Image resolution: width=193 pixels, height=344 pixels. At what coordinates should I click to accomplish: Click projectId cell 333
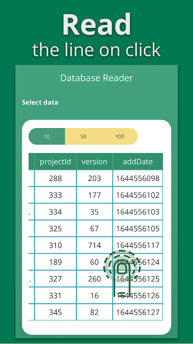tap(55, 195)
